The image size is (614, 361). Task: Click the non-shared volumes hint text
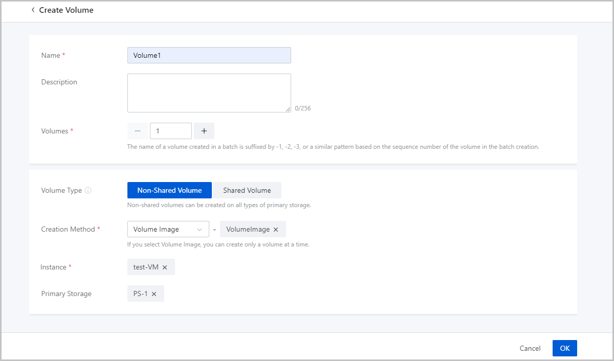219,205
